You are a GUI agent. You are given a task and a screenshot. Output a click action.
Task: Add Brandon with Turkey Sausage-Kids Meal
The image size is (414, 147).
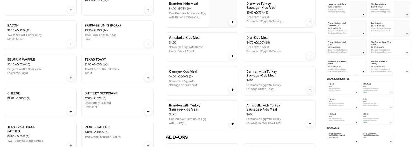click(232, 124)
